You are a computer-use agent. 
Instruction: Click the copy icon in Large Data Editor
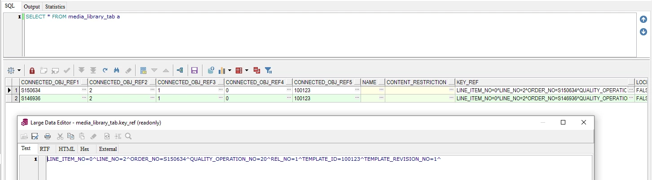point(70,136)
